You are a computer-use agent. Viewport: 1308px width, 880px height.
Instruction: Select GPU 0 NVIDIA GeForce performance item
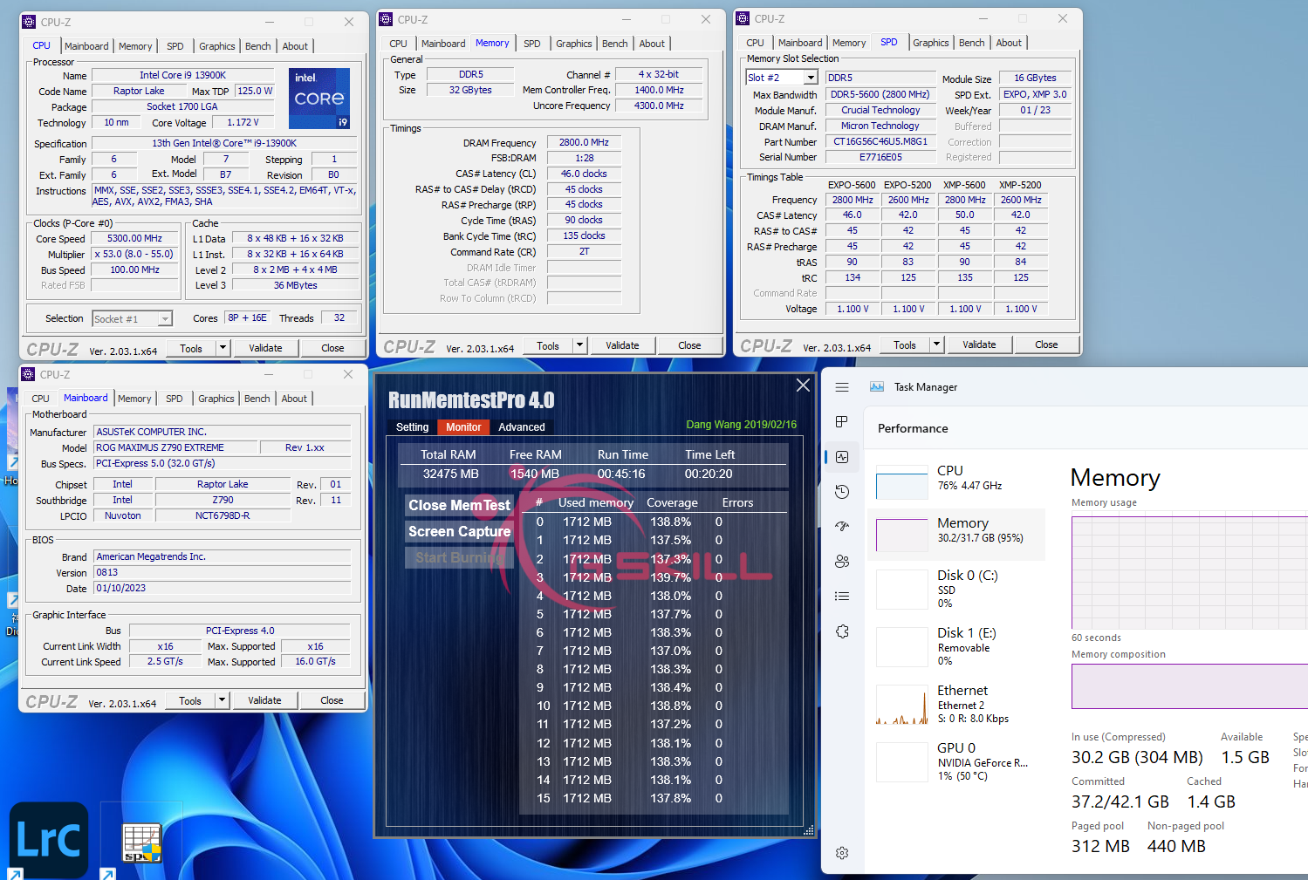tap(955, 761)
